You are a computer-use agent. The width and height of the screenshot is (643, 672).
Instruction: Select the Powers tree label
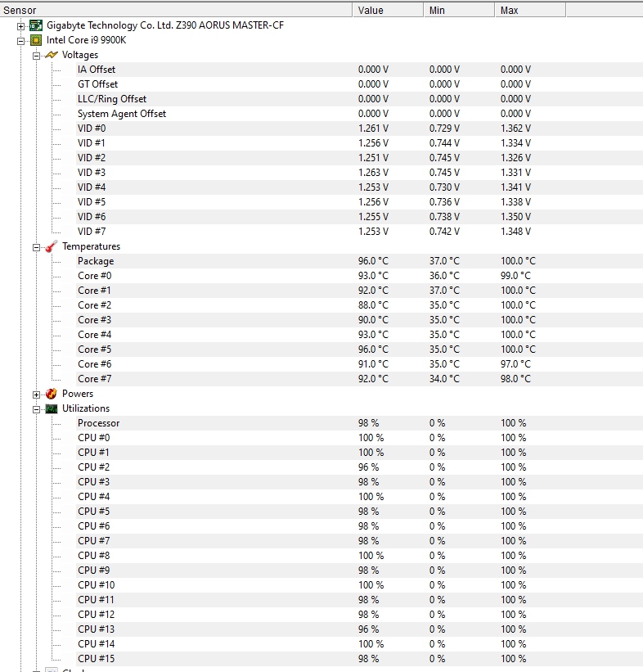click(78, 394)
